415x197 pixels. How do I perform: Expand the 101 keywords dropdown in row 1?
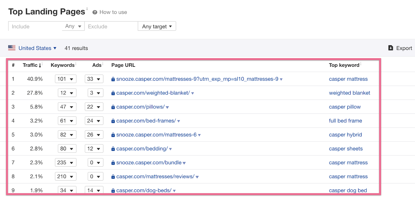(x=66, y=79)
